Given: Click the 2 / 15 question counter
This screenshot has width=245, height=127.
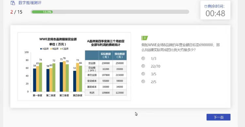Looking at the screenshot, I should click(x=16, y=12).
